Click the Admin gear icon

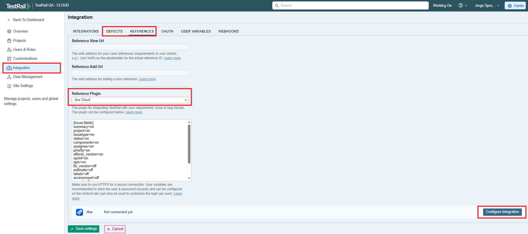(510, 6)
